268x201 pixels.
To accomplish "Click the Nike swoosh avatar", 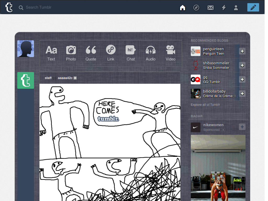I will click(x=196, y=127).
